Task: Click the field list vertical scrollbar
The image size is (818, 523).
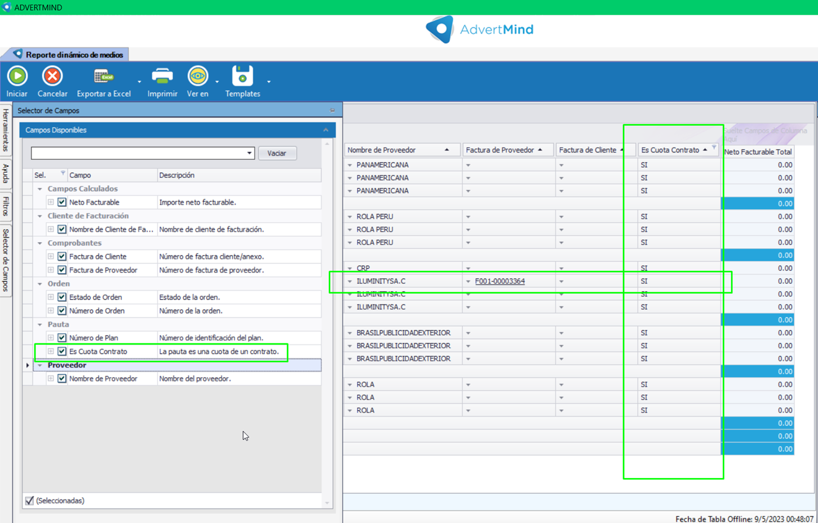Action: tap(327, 324)
